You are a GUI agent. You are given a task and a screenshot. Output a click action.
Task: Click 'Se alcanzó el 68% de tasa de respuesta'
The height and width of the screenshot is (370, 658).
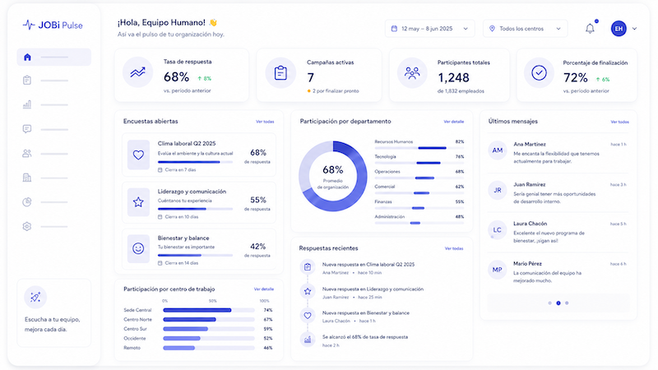click(x=364, y=337)
